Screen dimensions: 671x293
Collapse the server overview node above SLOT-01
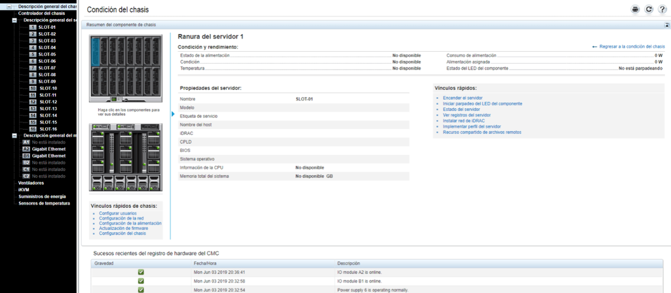coord(14,20)
